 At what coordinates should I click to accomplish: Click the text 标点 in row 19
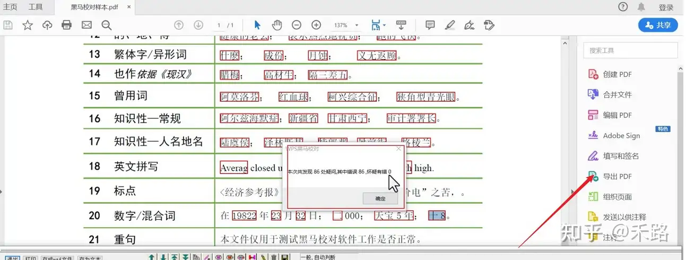click(125, 191)
